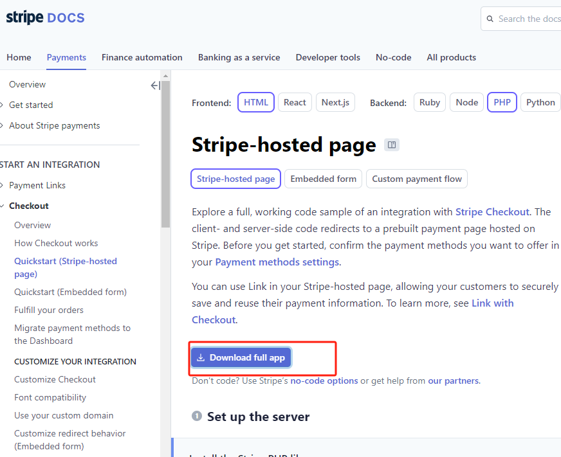Open the Home tab
561x457 pixels.
click(x=19, y=58)
